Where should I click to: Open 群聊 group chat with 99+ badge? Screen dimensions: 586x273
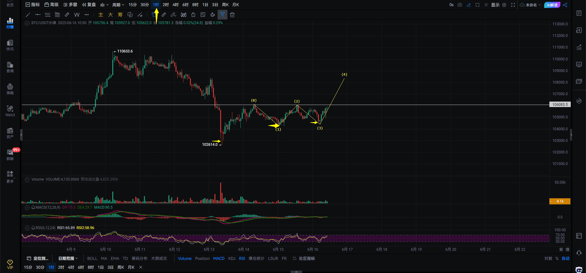10,155
